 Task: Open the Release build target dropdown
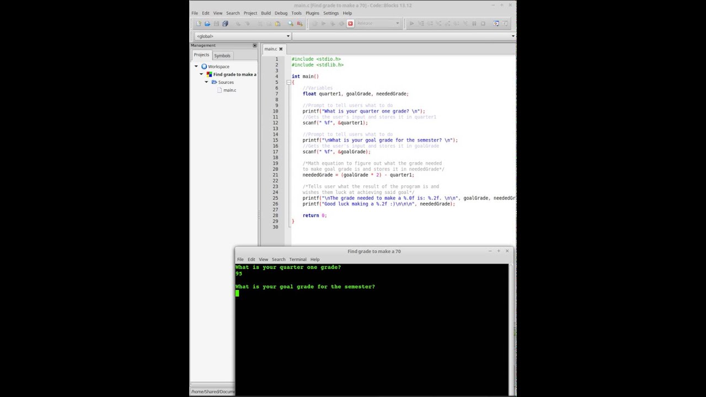click(x=378, y=23)
